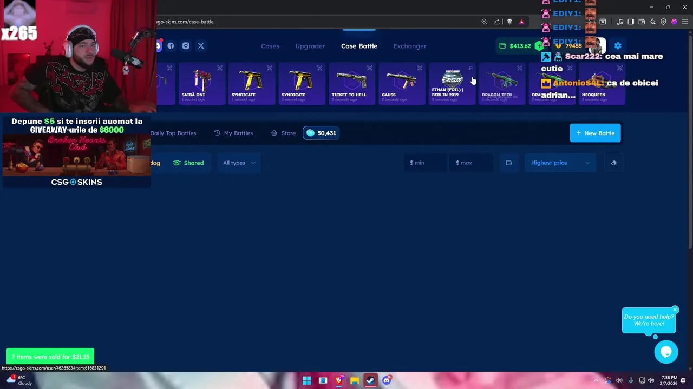Click the $413.62 wallet balance
This screenshot has height=389, width=693.
(515, 46)
